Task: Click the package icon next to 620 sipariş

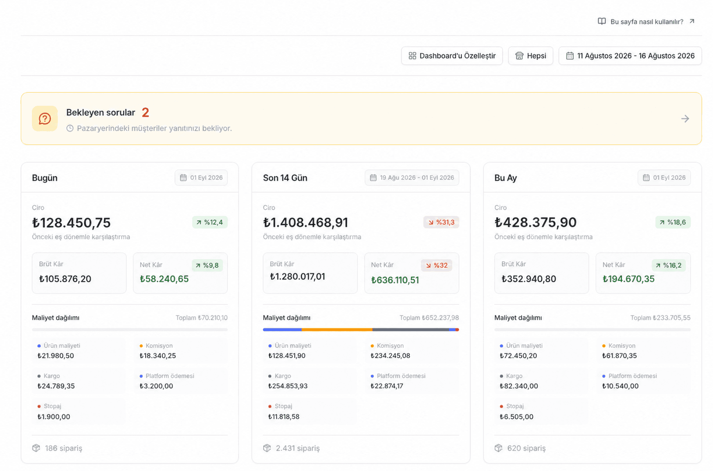Action: 498,448
